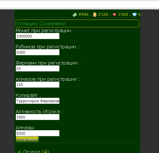Image resolution: width=159 pixels, height=153 pixels.
Task: Click the blue diamond icon
Action: pyautogui.click(x=135, y=15)
